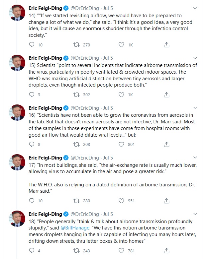Image resolution: width=205 pixels, height=259 pixels.
Task: Reply to tweet 18 quoting BillHanage
Action: [32, 251]
